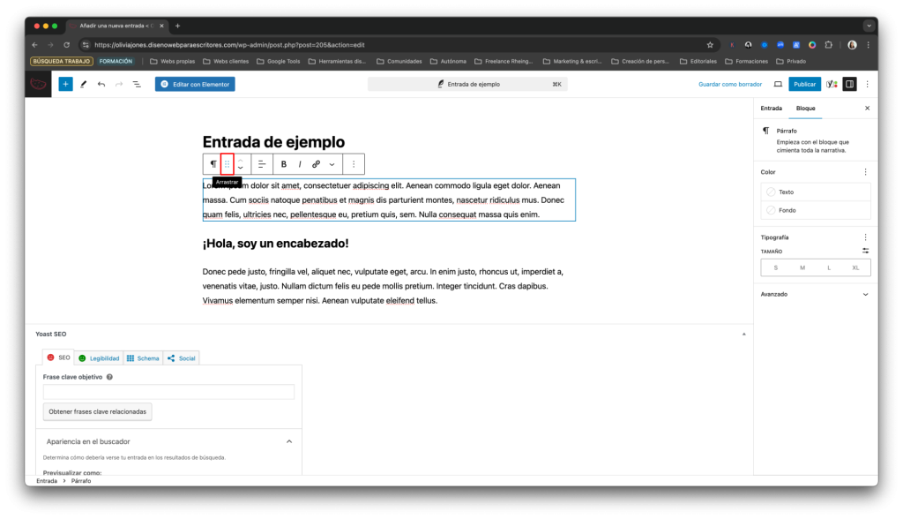Open the document overview list icon
Viewport: 903px width, 519px height.
click(x=137, y=84)
